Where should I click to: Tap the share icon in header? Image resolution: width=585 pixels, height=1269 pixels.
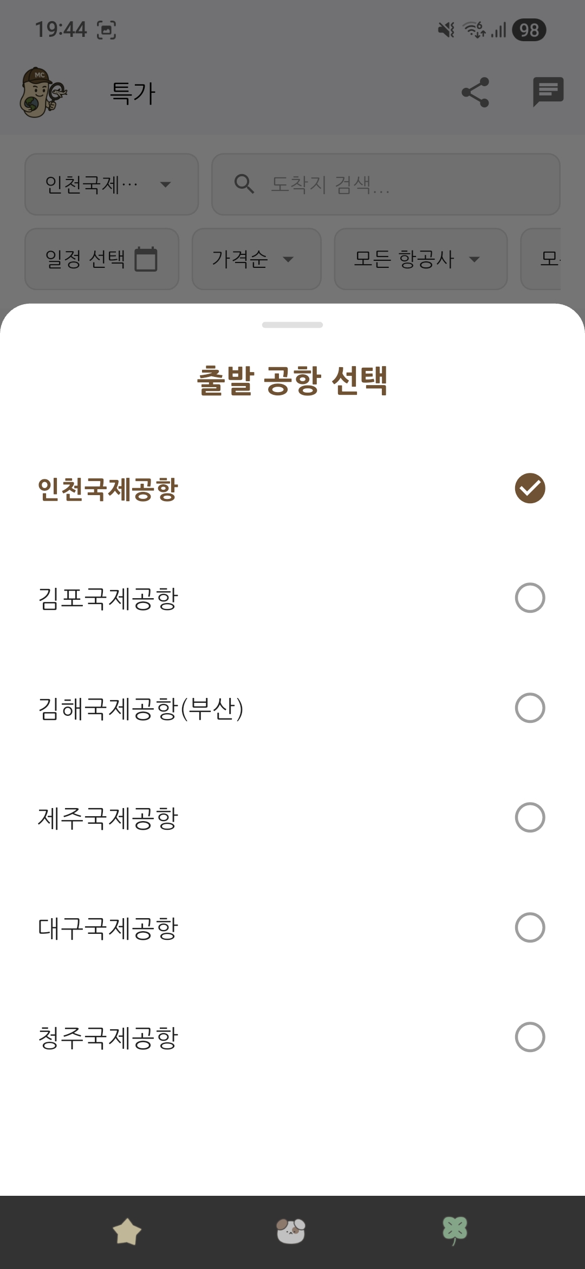coord(475,92)
